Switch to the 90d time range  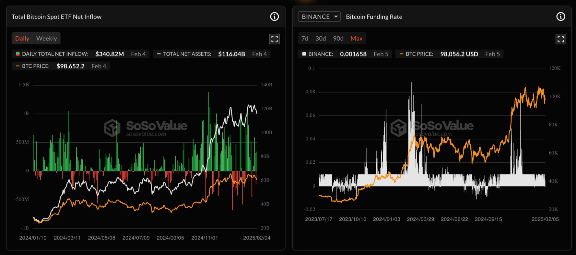(338, 39)
